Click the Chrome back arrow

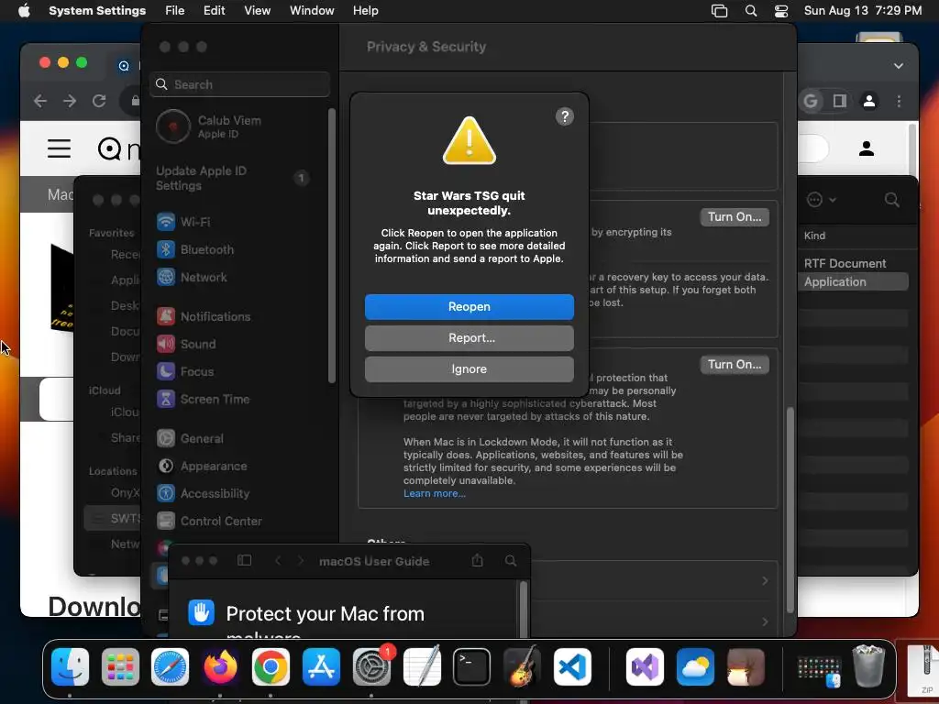[40, 101]
